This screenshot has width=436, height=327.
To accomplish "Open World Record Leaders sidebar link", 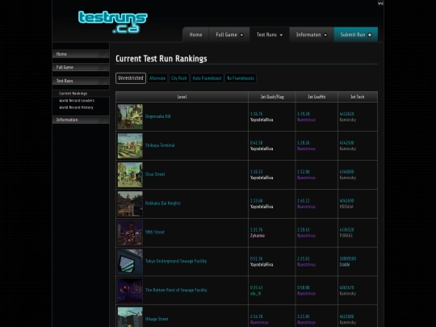I will point(77,100).
